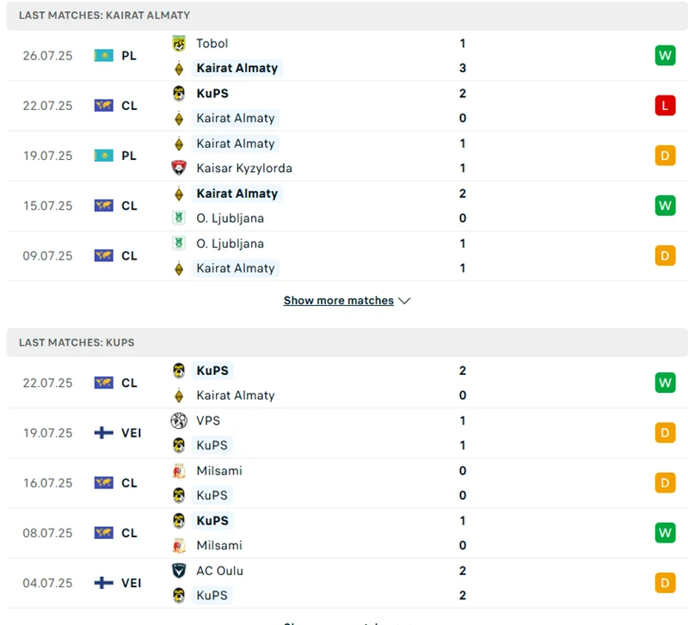Open the 08.07.25 KuPS vs Milsami match row

(x=344, y=533)
